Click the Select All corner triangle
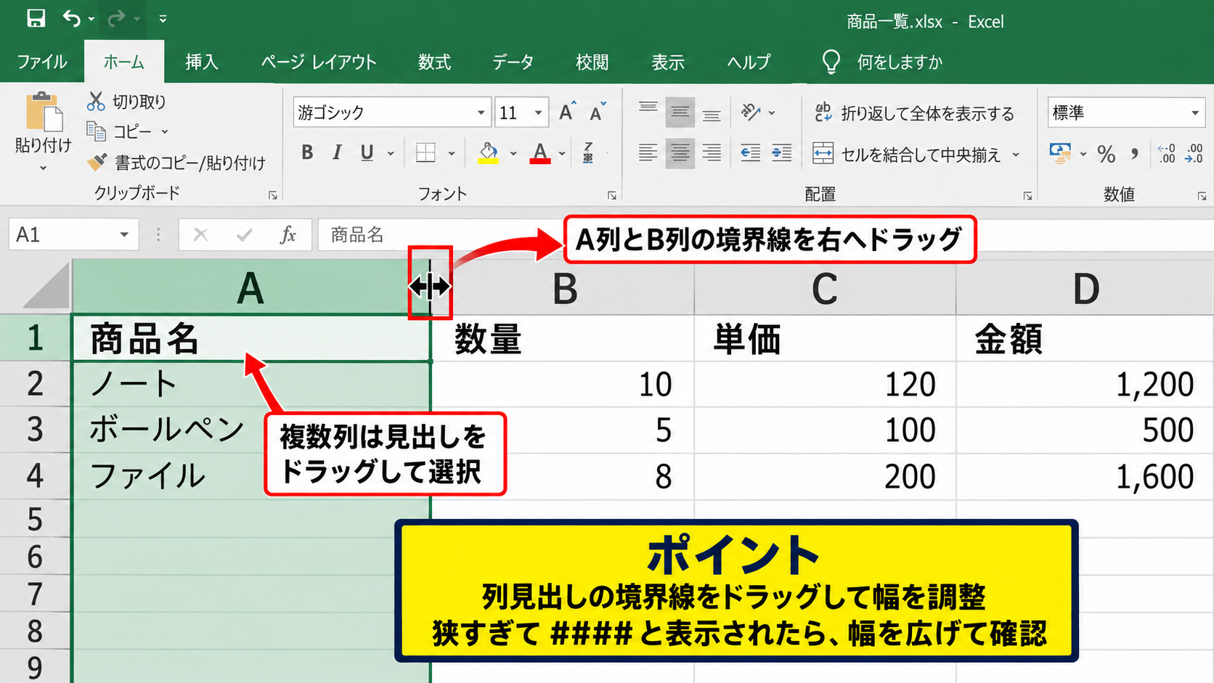 pos(46,287)
